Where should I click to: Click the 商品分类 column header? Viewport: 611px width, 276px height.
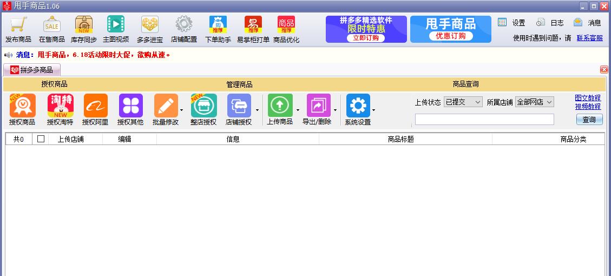click(573, 139)
